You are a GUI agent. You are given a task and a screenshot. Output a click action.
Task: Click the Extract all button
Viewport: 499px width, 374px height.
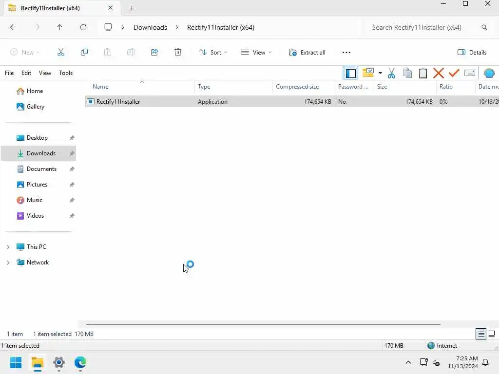pos(307,53)
